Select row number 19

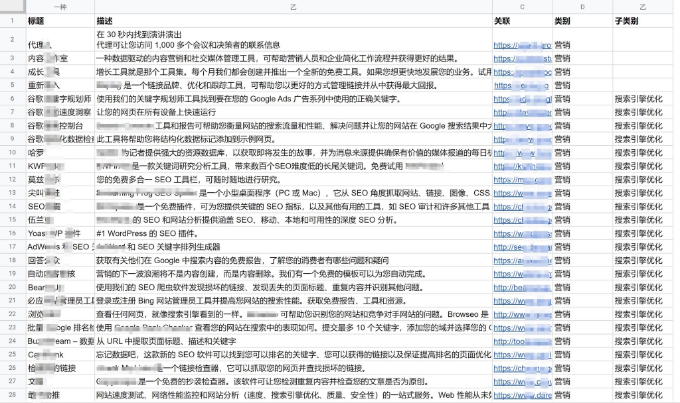(12, 274)
